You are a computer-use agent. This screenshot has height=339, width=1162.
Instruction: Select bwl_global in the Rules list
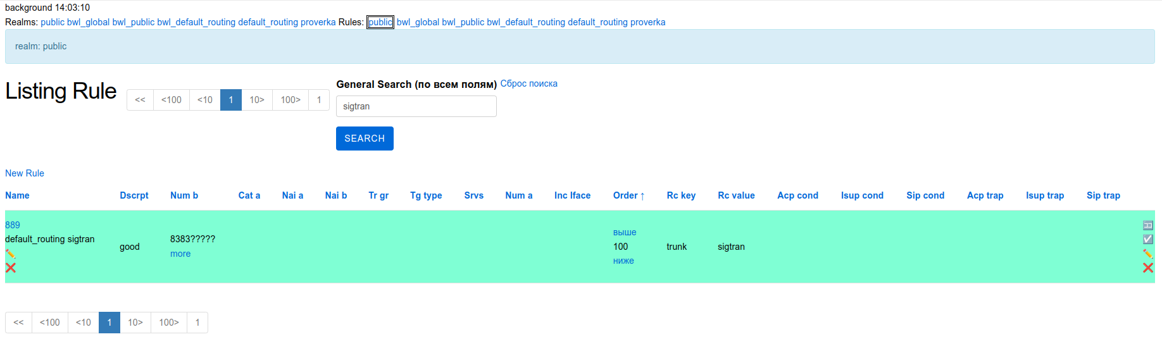(418, 22)
